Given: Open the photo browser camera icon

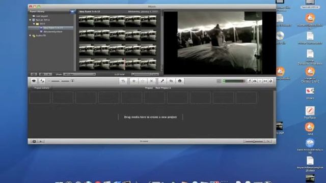Looking at the screenshot, I should tap(255, 81).
